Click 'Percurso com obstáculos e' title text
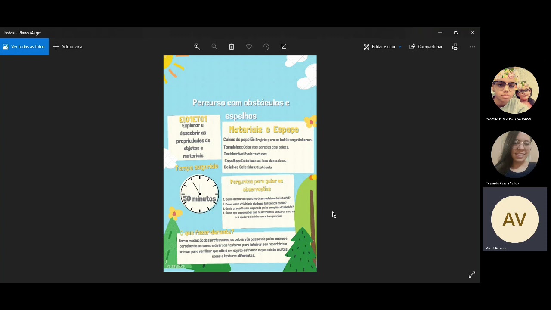Viewport: 551px width, 310px height. click(x=241, y=103)
